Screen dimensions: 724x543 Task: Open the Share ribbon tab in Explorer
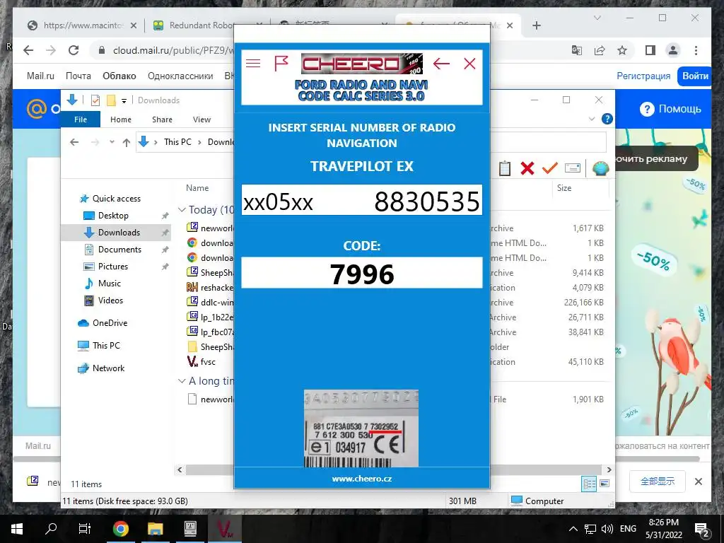[162, 119]
